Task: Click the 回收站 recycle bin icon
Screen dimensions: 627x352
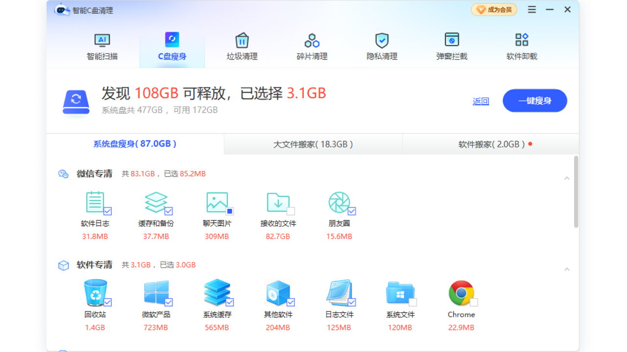Action: click(x=95, y=292)
